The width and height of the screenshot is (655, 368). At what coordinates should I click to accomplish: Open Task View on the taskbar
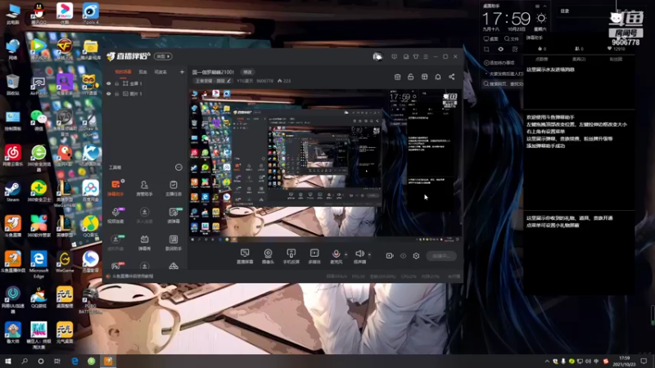pos(56,361)
